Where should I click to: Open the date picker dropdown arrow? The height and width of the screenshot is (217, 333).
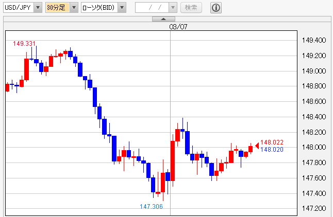point(173,8)
